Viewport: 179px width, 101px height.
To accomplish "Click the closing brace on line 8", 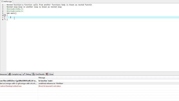I will [7, 20].
